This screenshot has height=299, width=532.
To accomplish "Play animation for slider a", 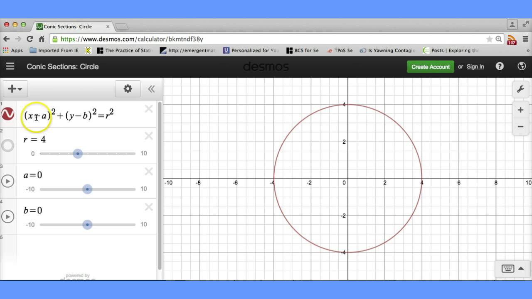I will click(x=8, y=181).
